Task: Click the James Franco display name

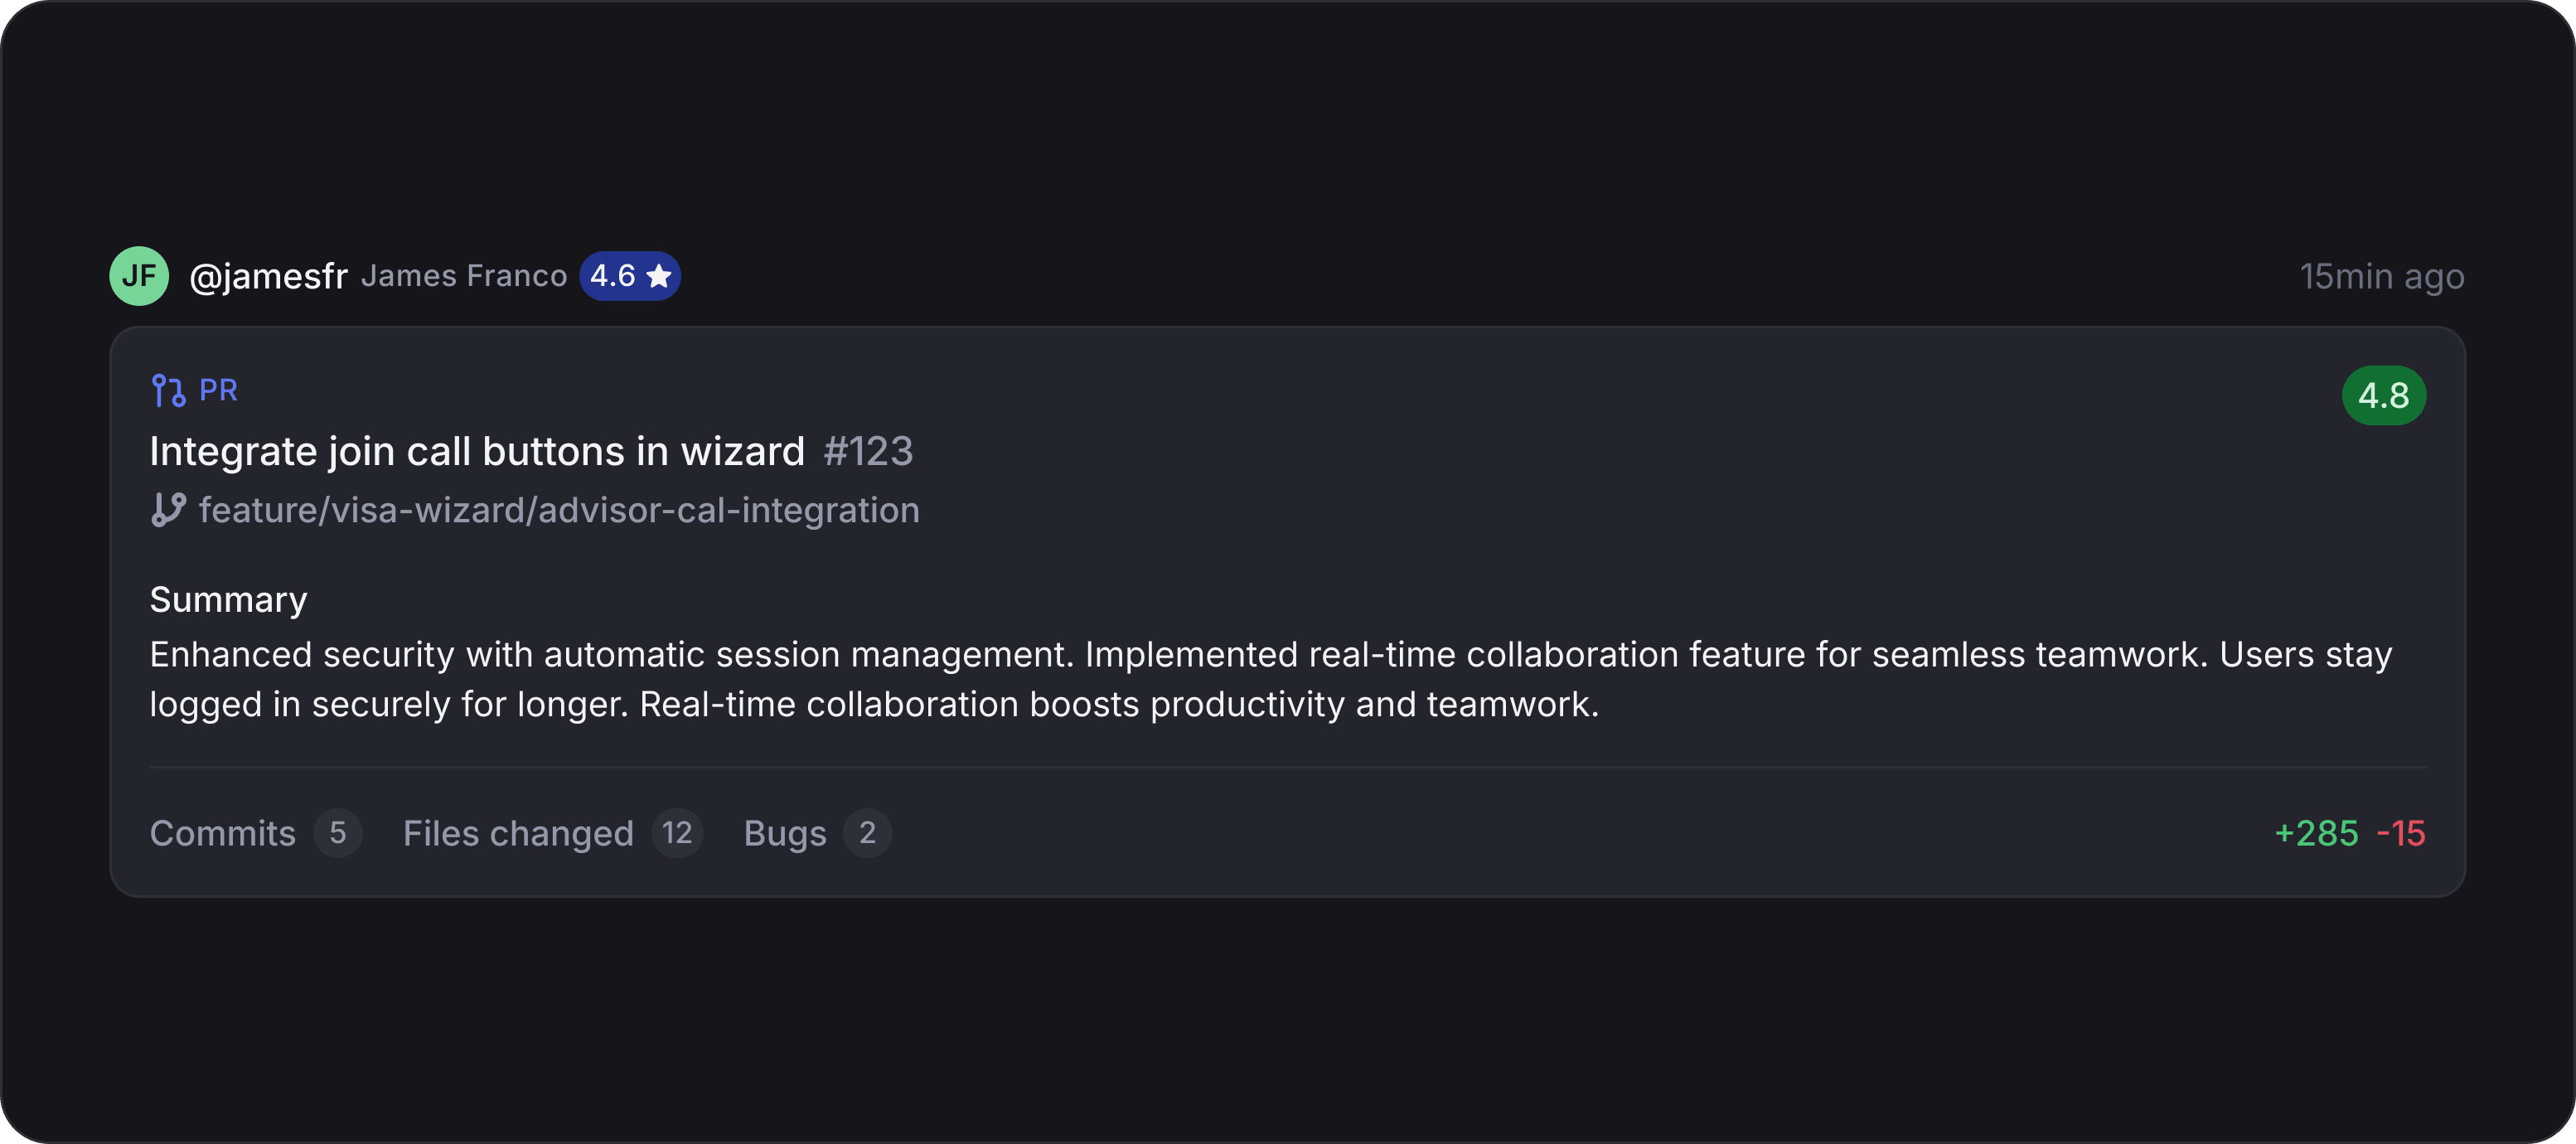Action: (x=463, y=275)
